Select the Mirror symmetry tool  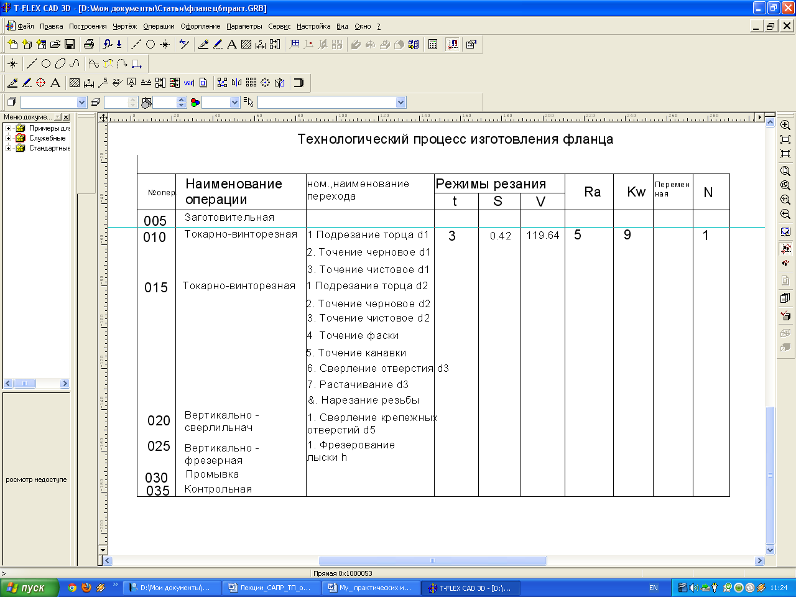click(x=236, y=83)
